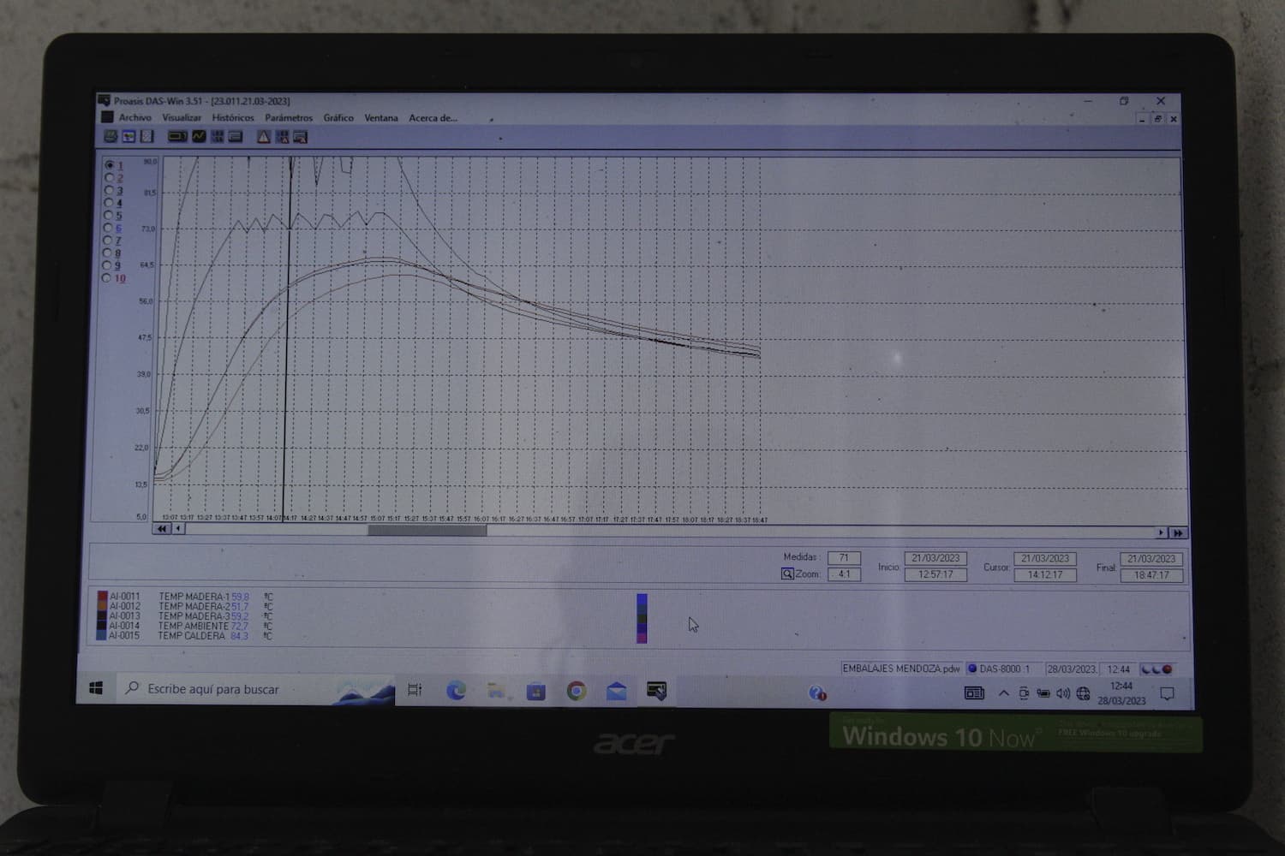
Task: Open the Gráfico menu
Action: point(338,118)
